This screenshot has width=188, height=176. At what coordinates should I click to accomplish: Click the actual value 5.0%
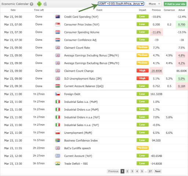click(x=181, y=79)
